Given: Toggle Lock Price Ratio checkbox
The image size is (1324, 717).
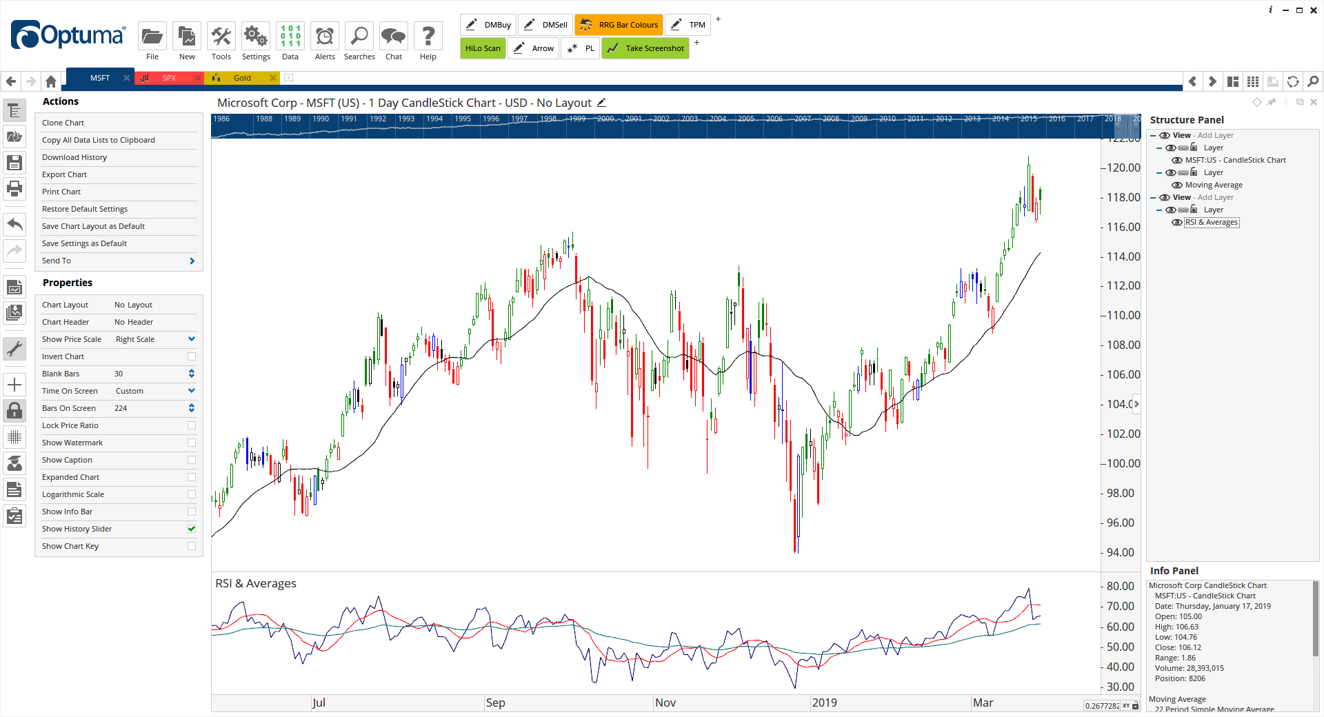Looking at the screenshot, I should tap(192, 425).
